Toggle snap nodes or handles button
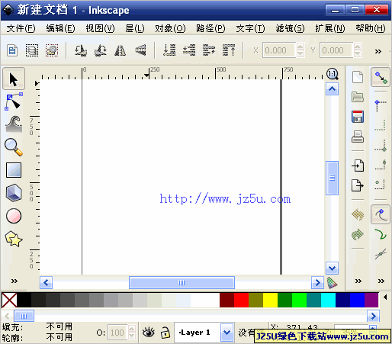Screen dimensions: 392x344 [x=381, y=214]
